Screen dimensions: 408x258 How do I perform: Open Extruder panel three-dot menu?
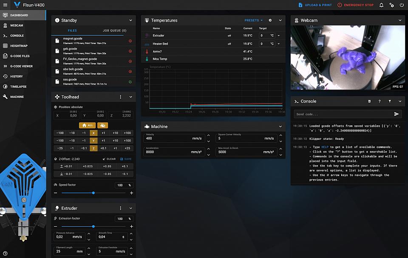click(120, 208)
